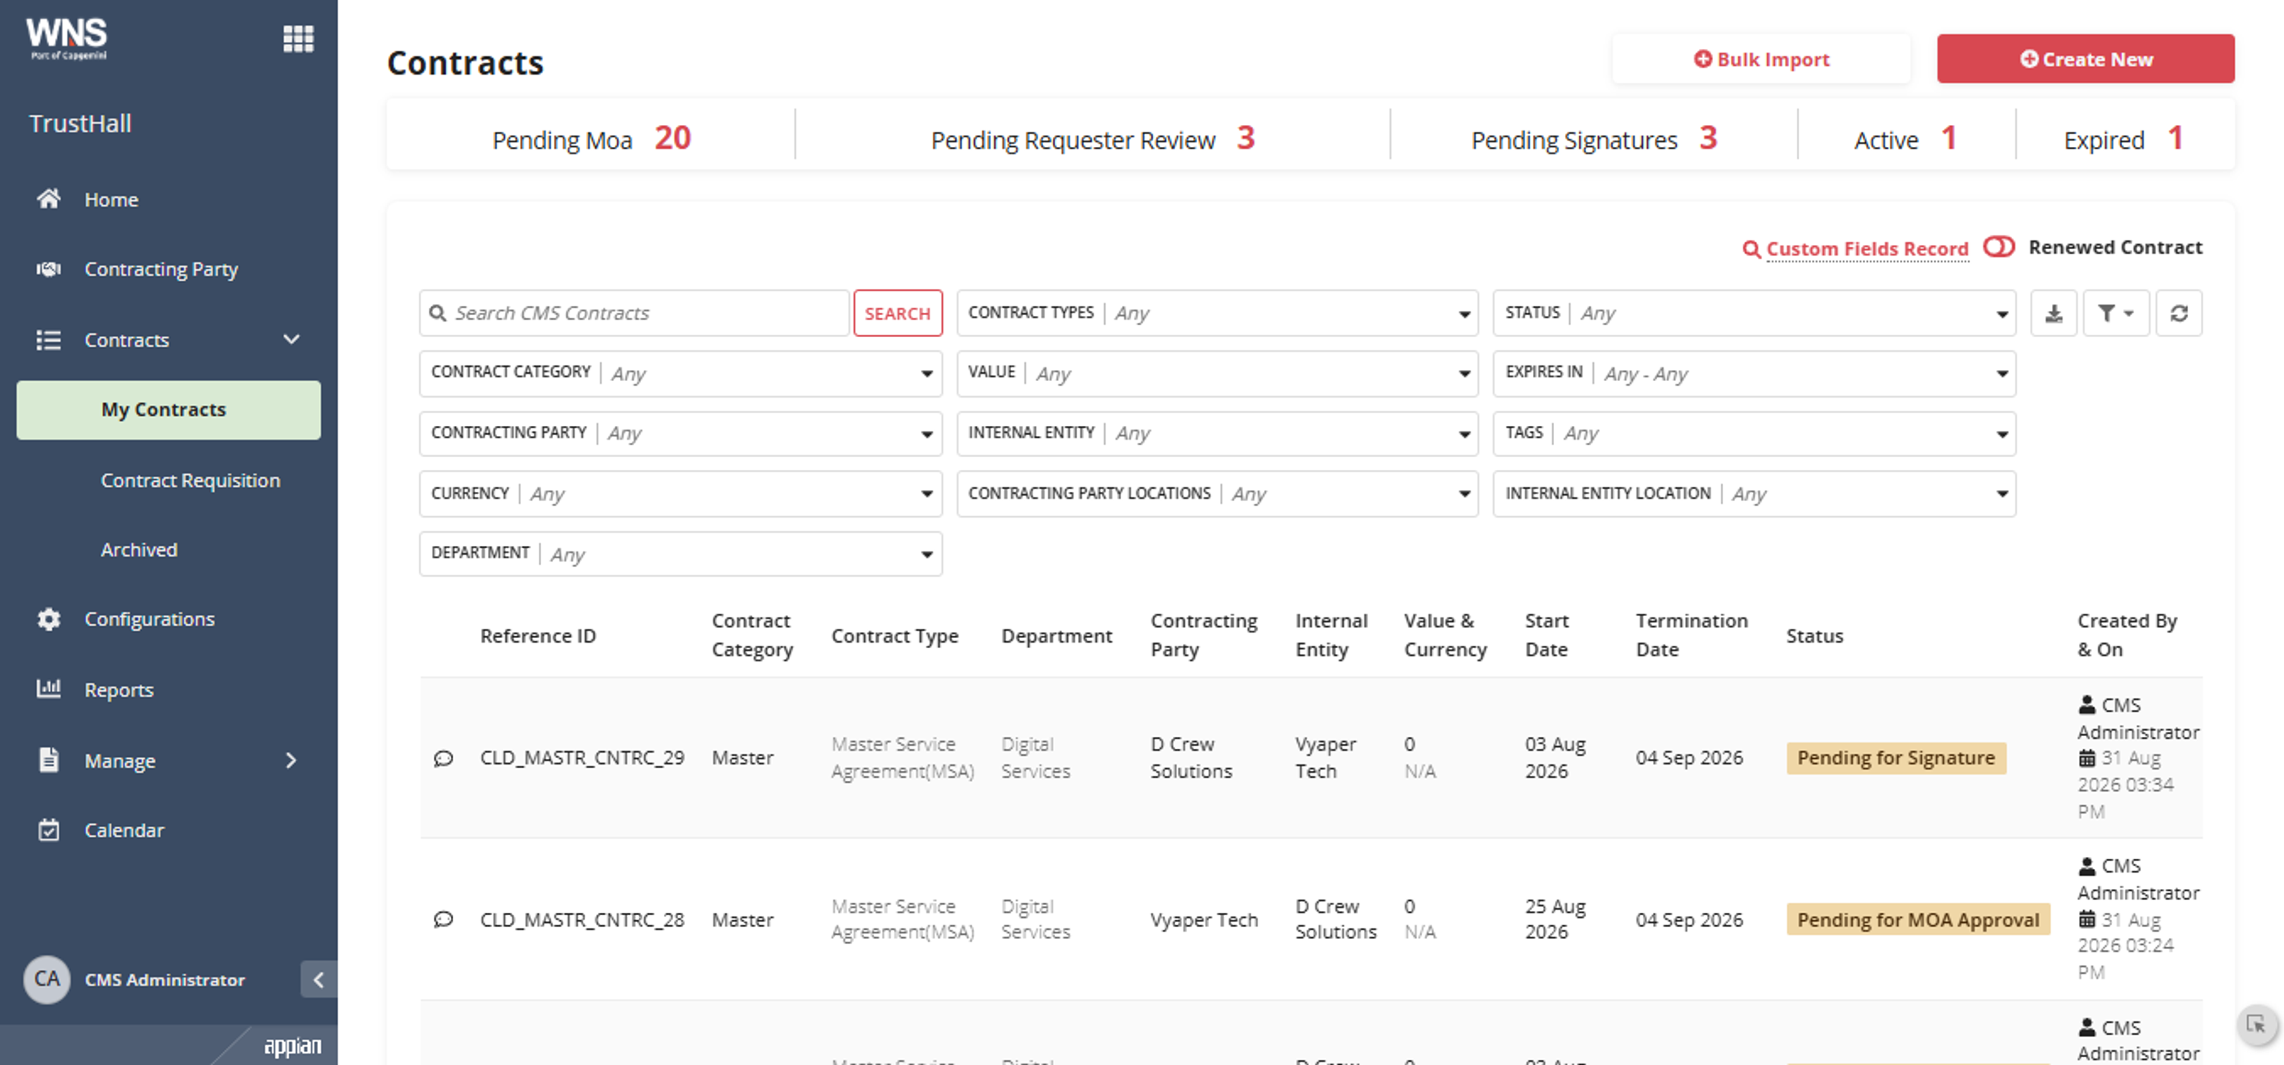Image resolution: width=2284 pixels, height=1065 pixels.
Task: Open the Contracting Party dropdown
Action: (x=680, y=433)
